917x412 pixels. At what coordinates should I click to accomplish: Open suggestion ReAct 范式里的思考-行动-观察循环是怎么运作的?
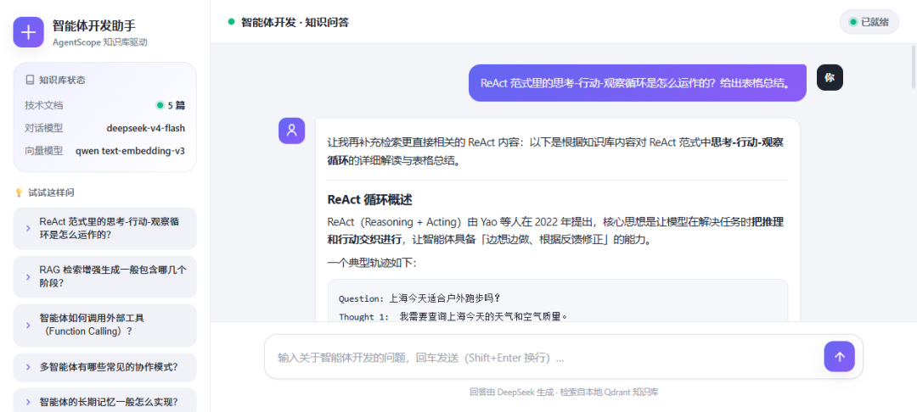104,228
